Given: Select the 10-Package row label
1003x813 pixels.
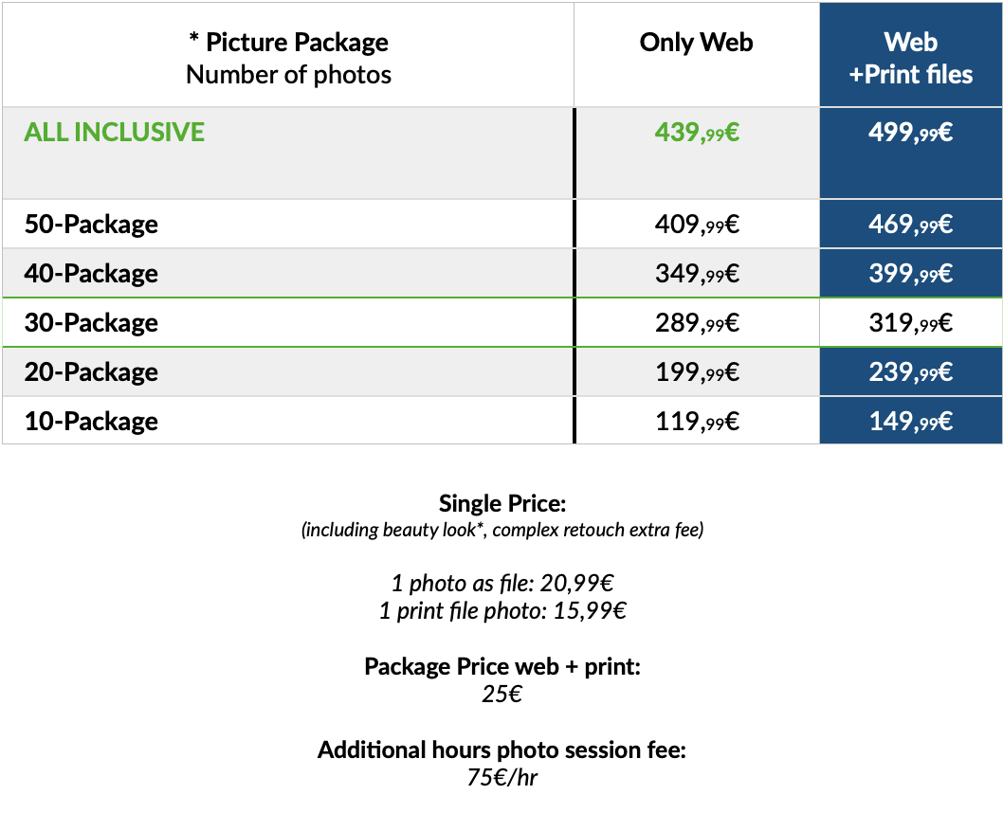Looking at the screenshot, I should pyautogui.click(x=91, y=422).
